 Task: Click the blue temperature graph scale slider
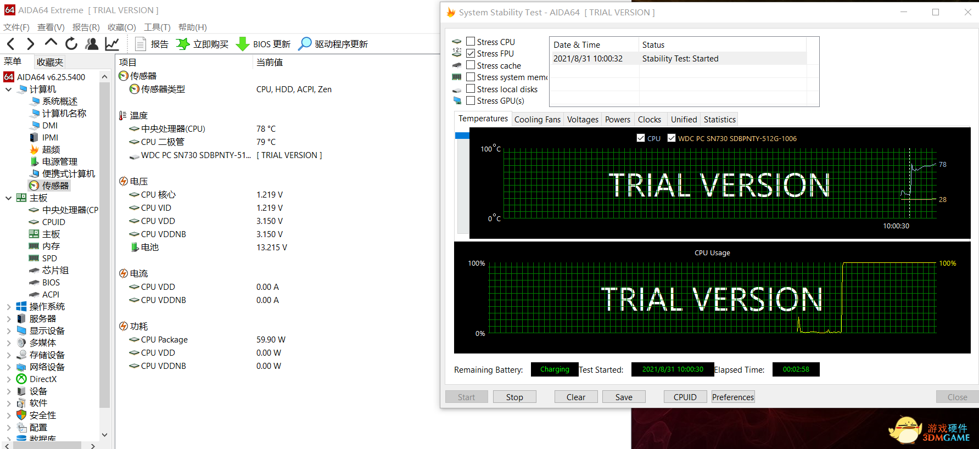click(x=462, y=136)
